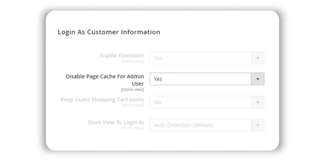The image size is (325, 161).
Task: Click the Auto-Detection (default) value text
Action: pos(184,125)
